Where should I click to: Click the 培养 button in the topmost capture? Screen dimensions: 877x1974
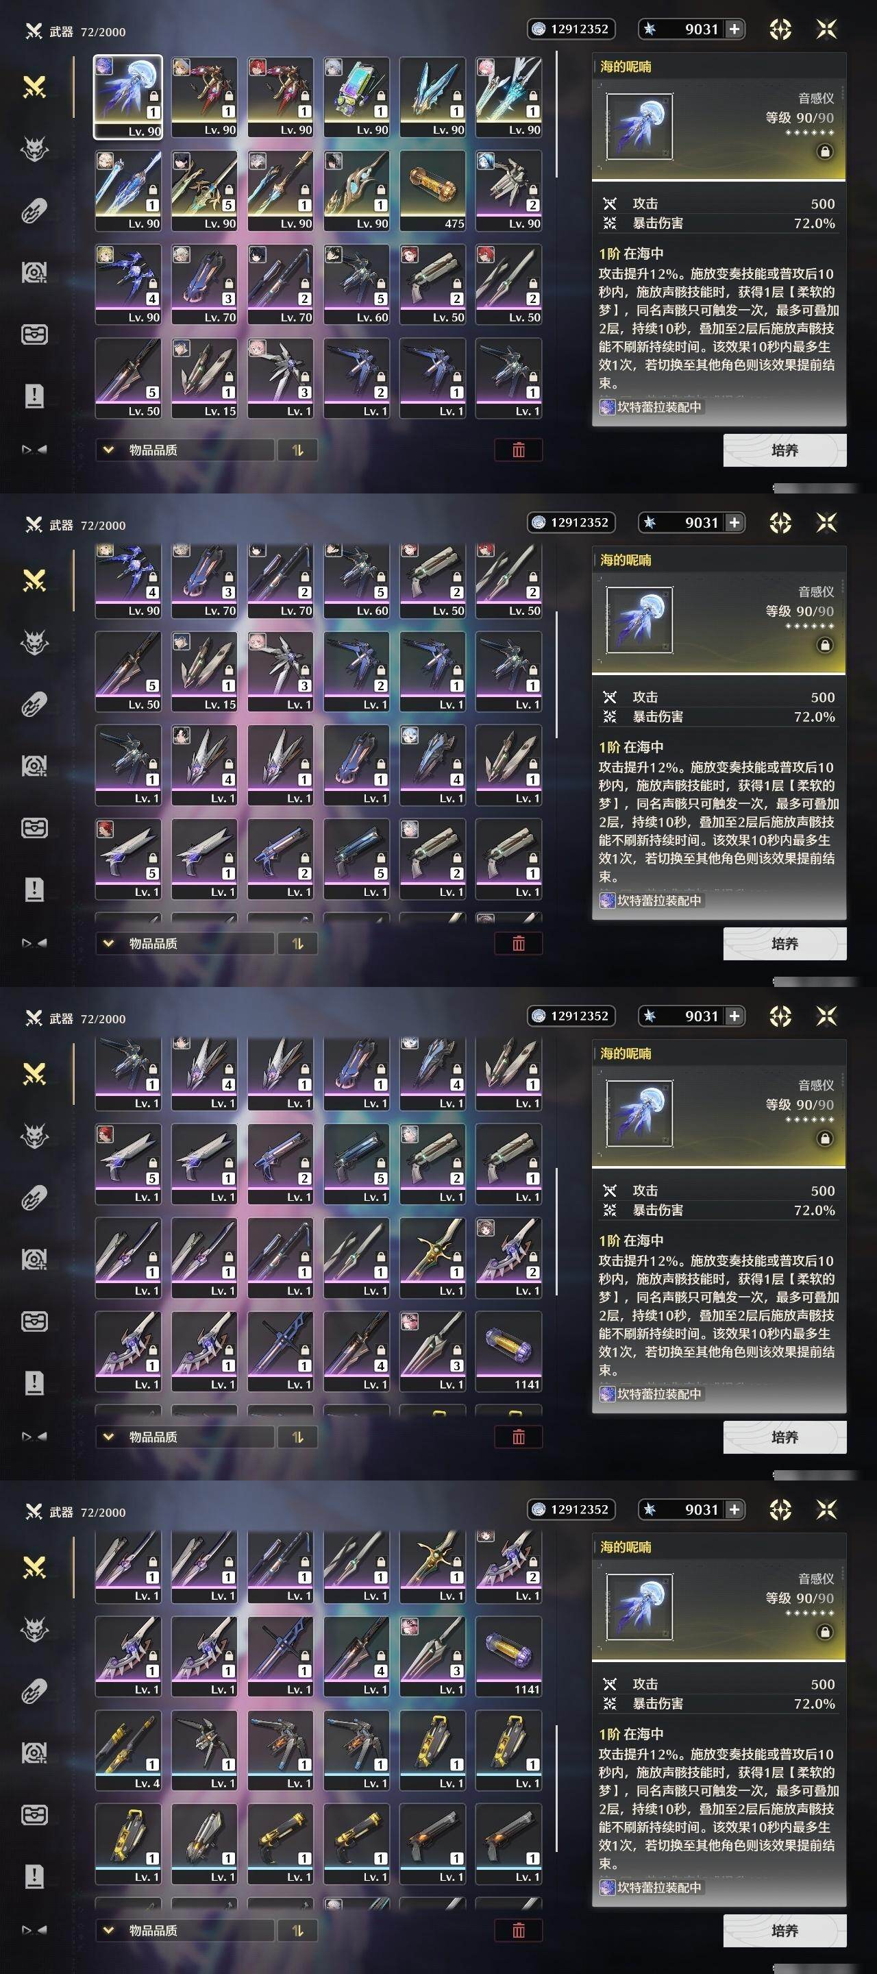tap(785, 450)
